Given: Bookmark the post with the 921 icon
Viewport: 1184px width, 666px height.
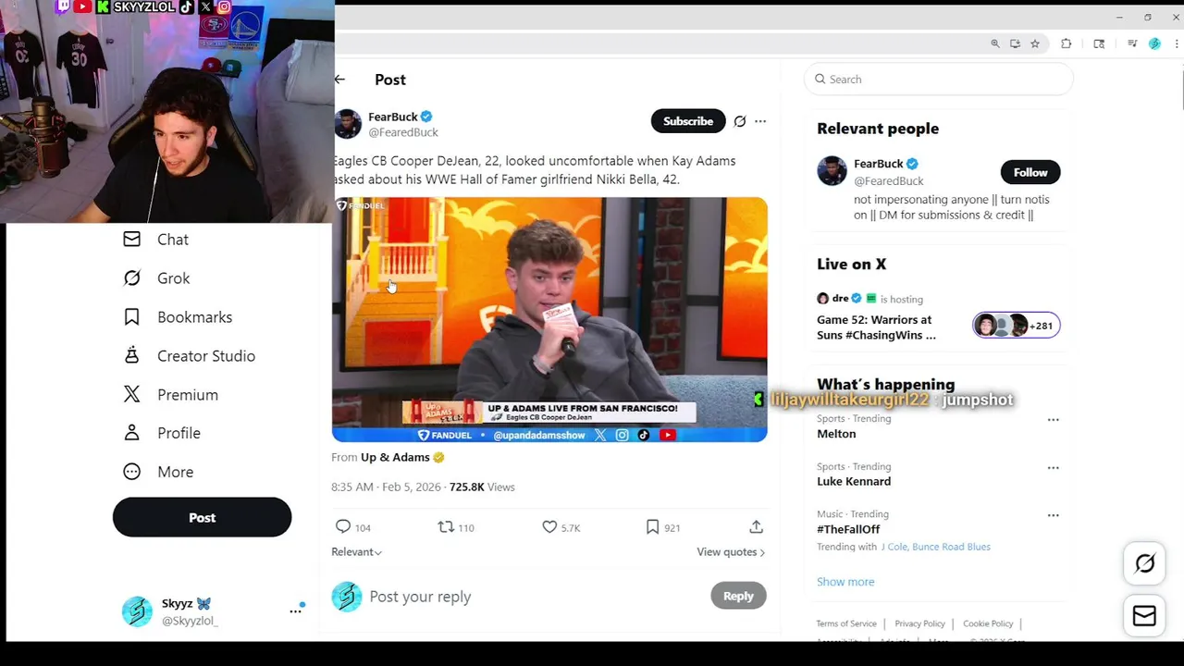Looking at the screenshot, I should point(653,526).
